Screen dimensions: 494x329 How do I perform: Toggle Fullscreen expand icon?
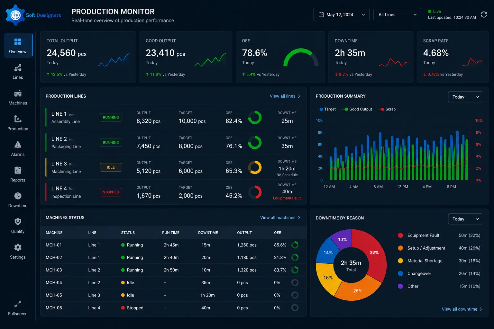point(18,304)
